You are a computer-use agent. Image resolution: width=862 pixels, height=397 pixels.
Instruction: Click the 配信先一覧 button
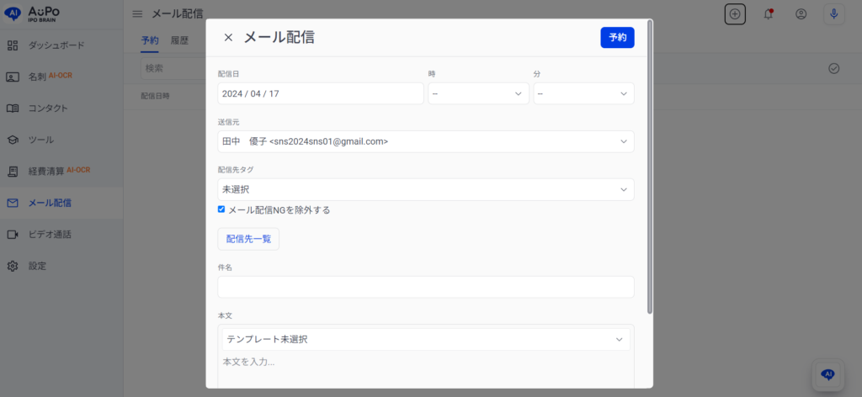(x=248, y=239)
